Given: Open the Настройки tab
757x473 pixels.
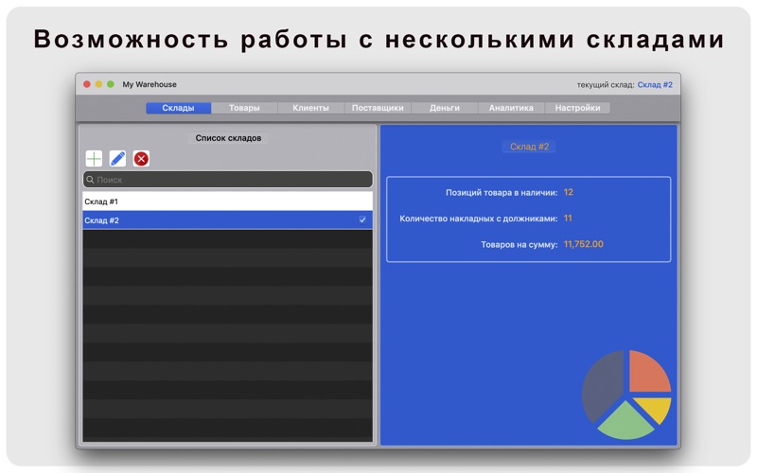Looking at the screenshot, I should pyautogui.click(x=577, y=108).
